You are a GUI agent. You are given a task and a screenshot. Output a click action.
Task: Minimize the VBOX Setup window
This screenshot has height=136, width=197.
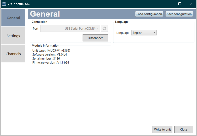tap(168, 4)
